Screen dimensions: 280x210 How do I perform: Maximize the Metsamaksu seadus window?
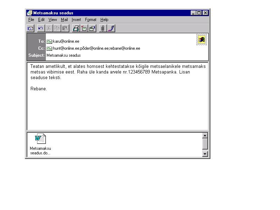pos(199,13)
